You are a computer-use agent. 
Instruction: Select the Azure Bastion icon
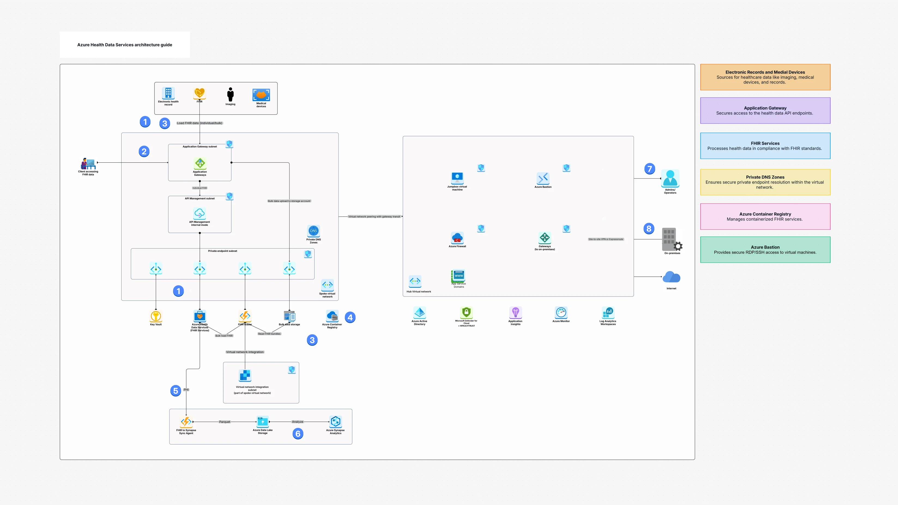543,179
